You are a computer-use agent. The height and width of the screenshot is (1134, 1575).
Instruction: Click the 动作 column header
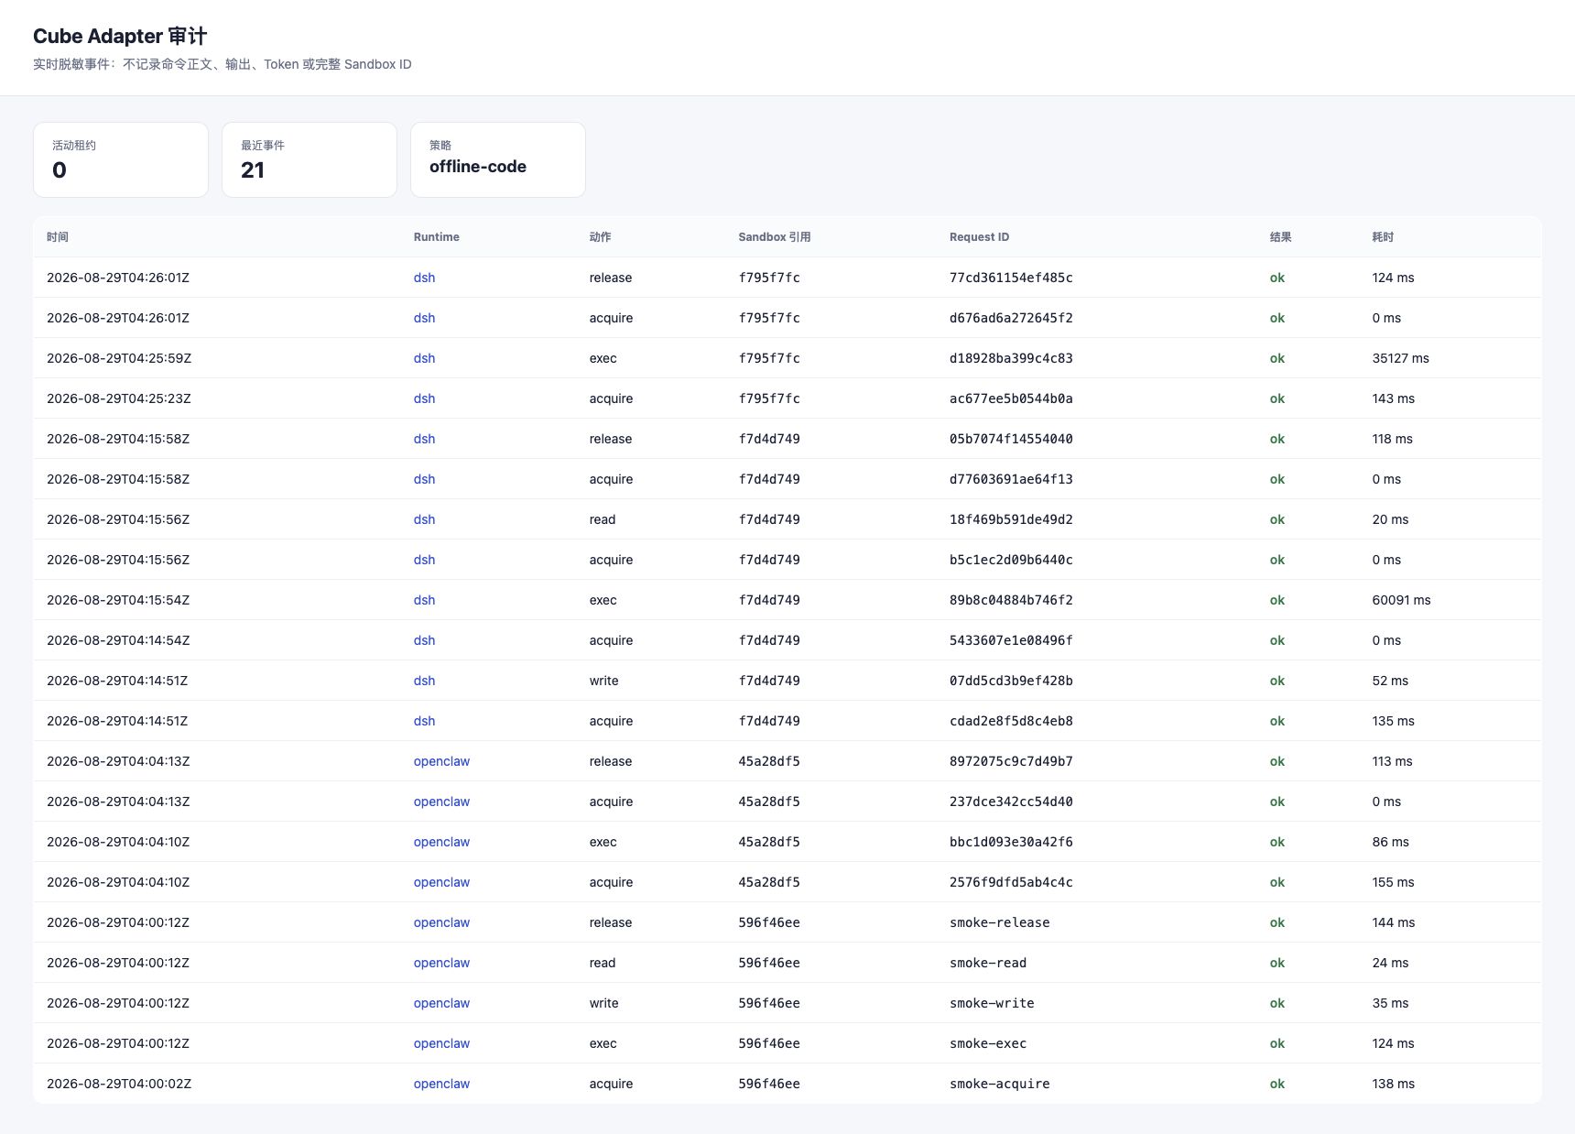600,237
